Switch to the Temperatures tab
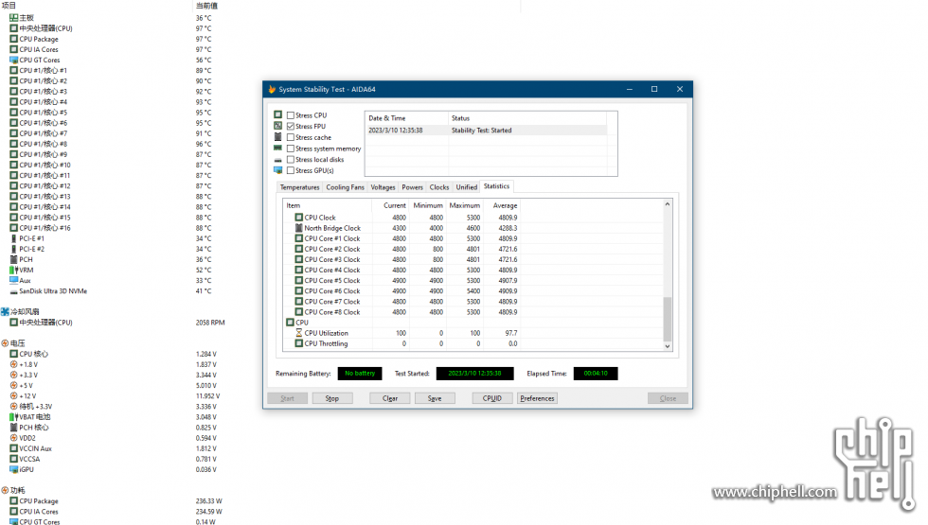928x525 pixels. coord(299,187)
